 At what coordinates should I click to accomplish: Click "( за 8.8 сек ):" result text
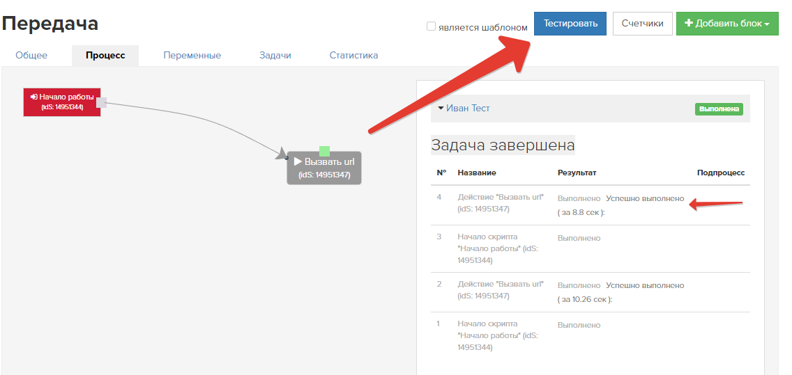point(581,213)
